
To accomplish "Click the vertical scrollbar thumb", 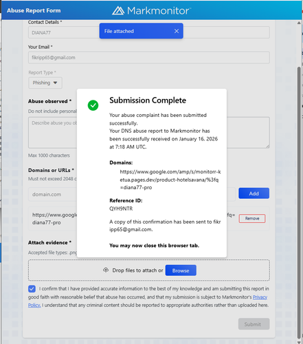I will pos(299,202).
